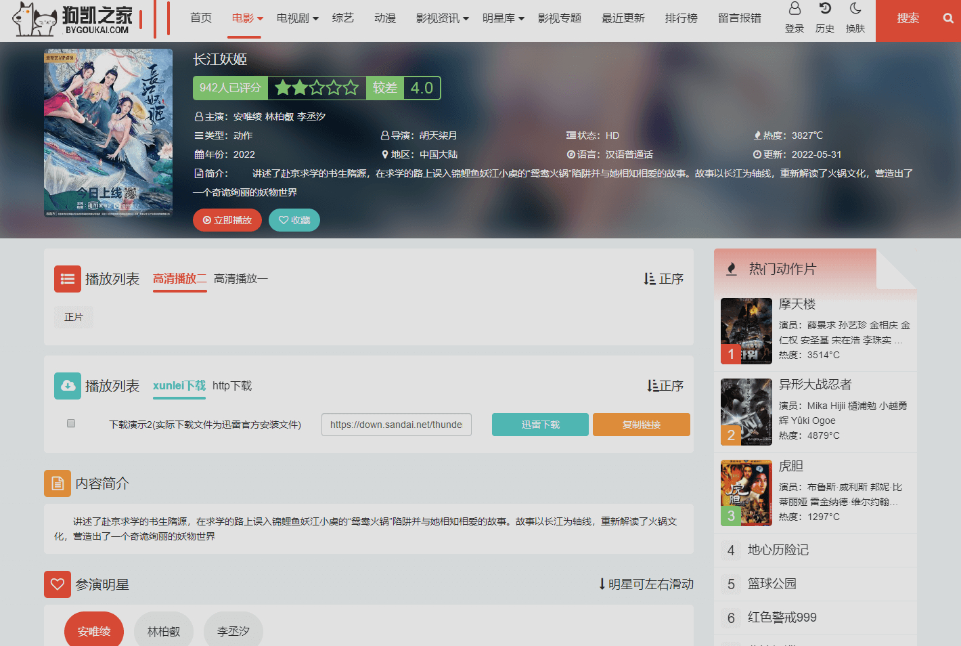Open 动漫 navigation item

[385, 18]
